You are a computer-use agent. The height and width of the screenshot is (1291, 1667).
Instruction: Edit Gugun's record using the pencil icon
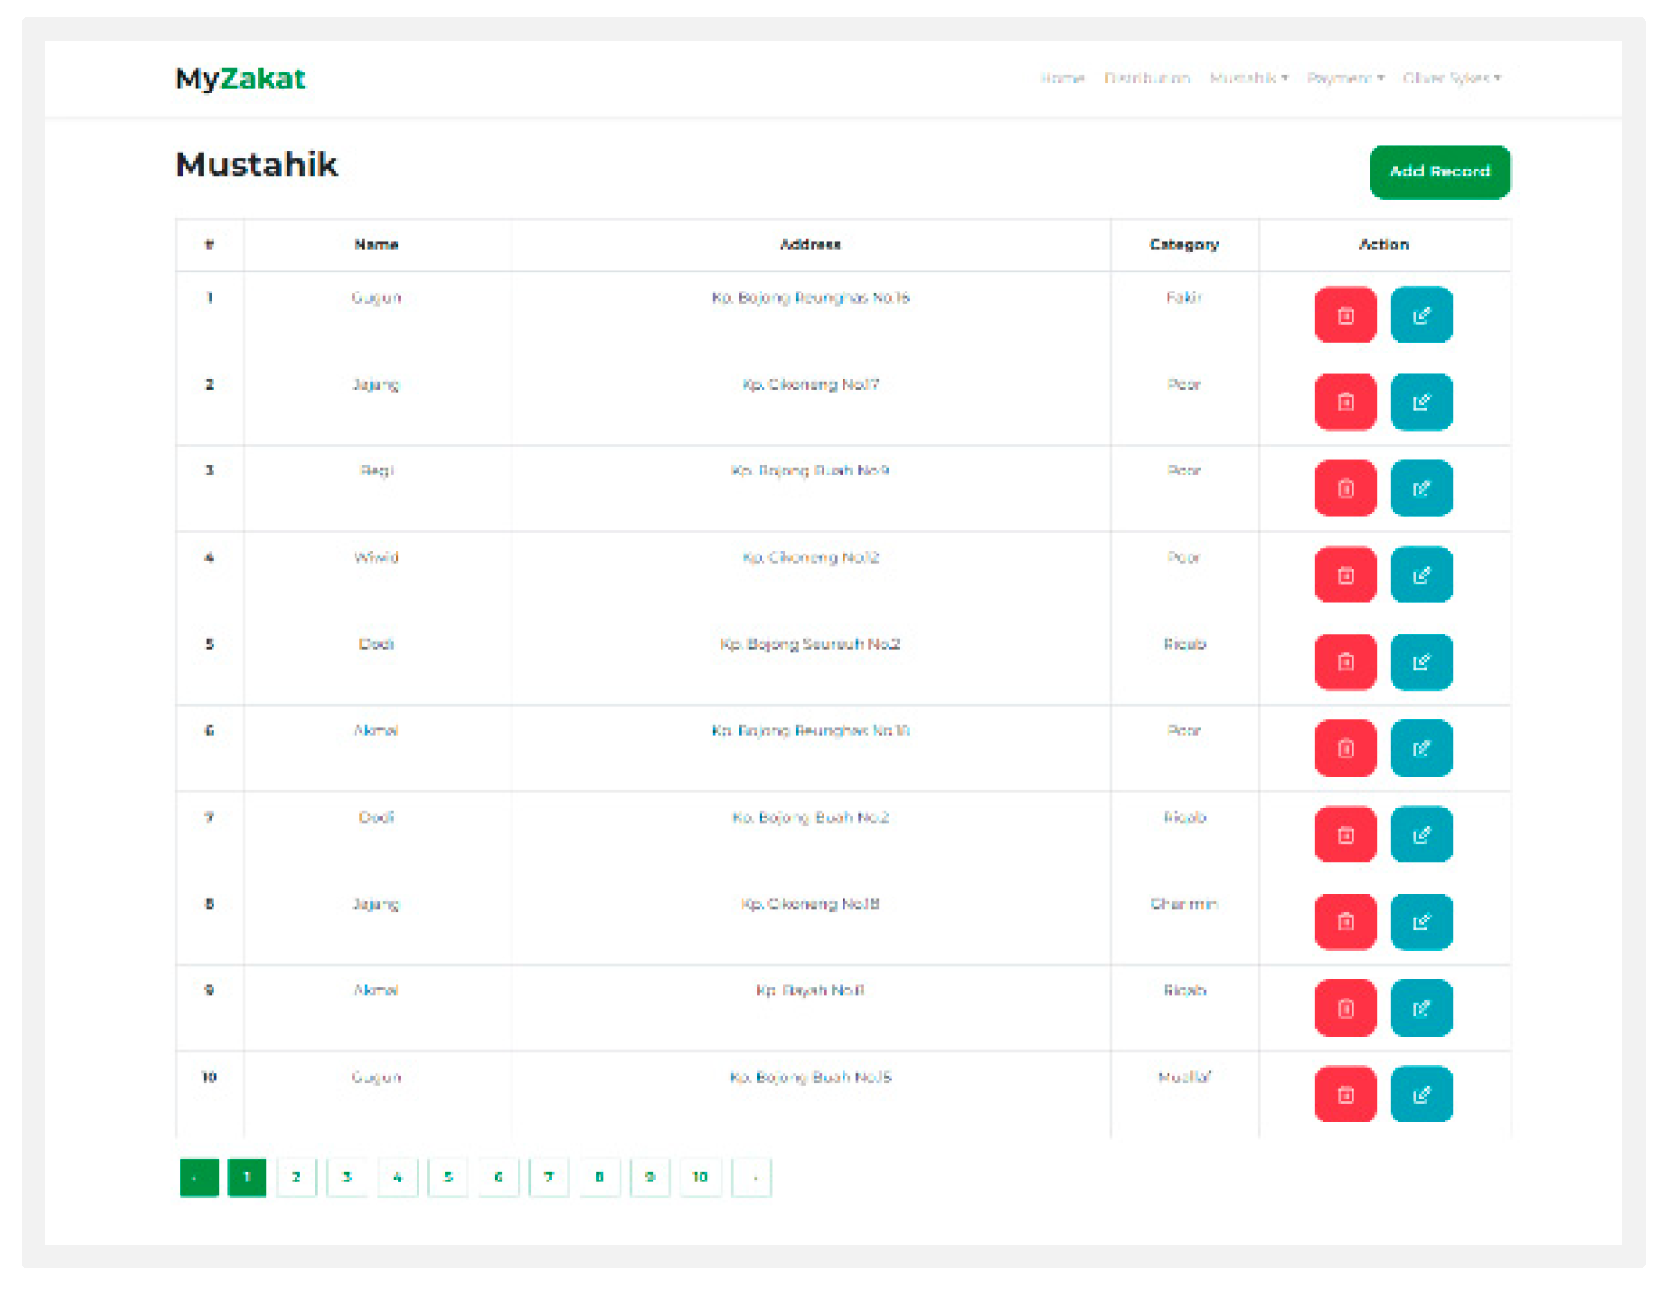point(1421,315)
